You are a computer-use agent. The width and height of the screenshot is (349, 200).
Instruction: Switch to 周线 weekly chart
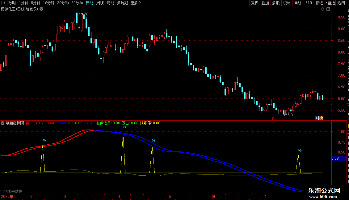(100, 3)
